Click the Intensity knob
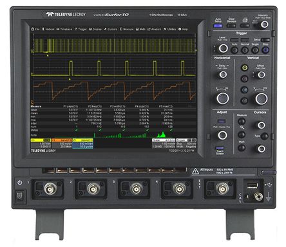This screenshot has height=247, width=286. [264, 24]
